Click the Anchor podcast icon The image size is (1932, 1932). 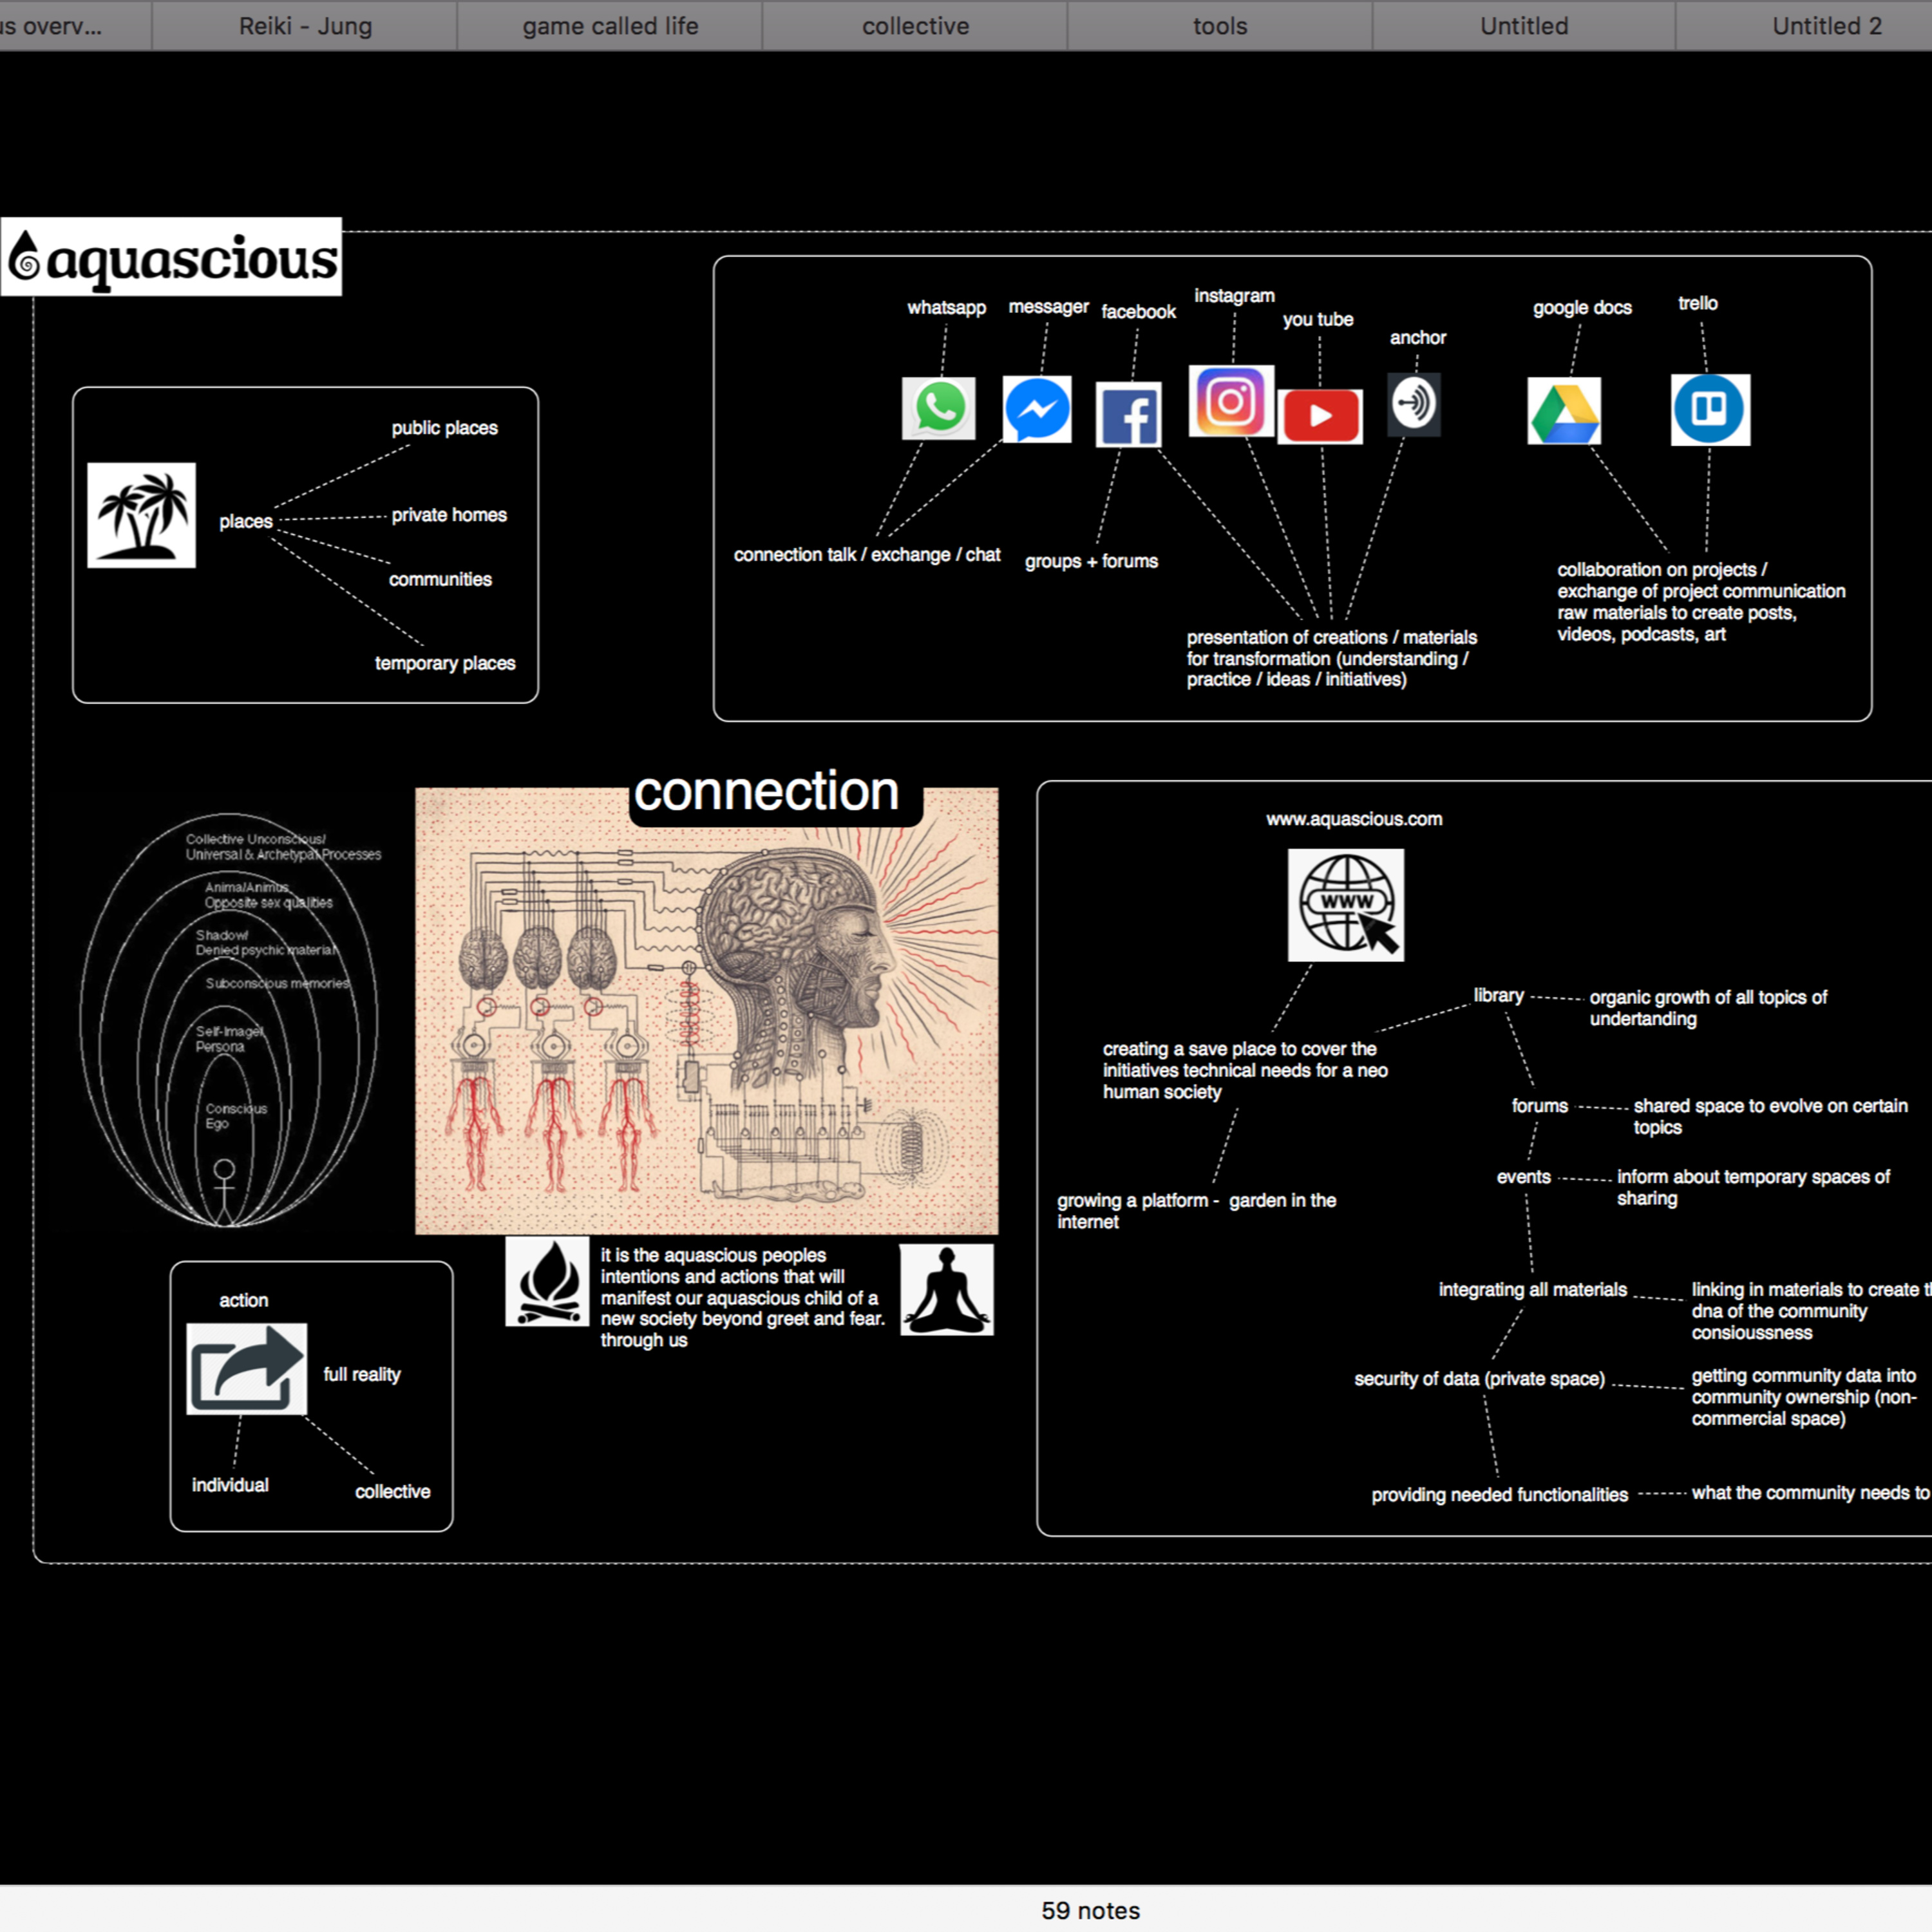pos(1414,404)
